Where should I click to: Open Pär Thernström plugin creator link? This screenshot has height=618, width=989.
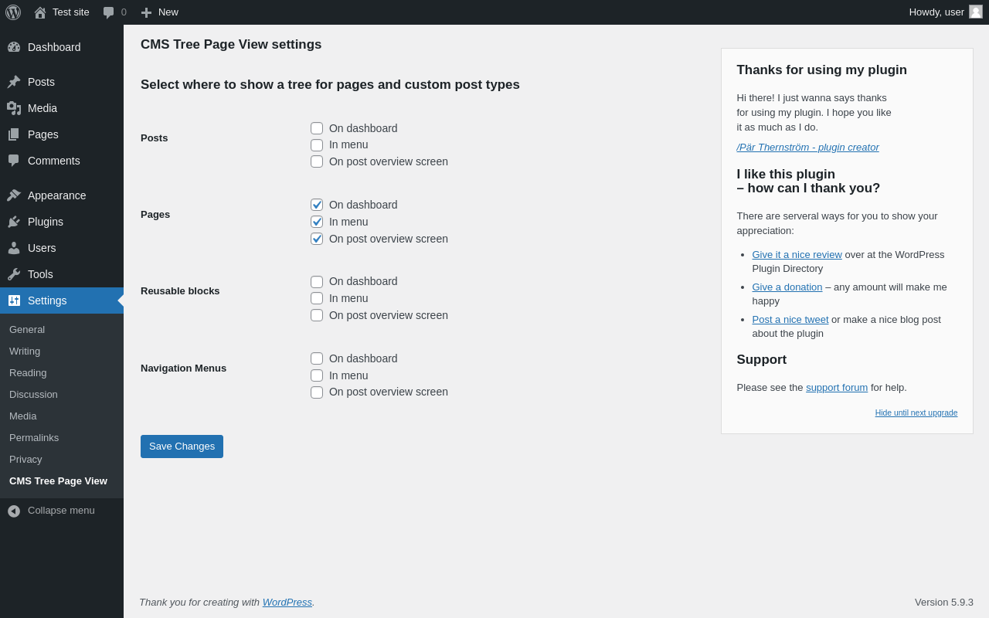pyautogui.click(x=807, y=147)
